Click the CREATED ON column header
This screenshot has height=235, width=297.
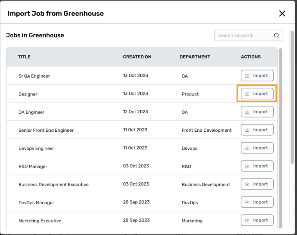coord(137,57)
